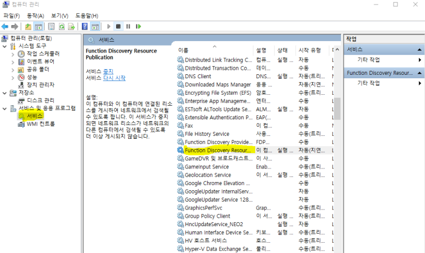The height and width of the screenshot is (253, 425).
Task: Sort services by 이름 column header
Action: point(183,50)
